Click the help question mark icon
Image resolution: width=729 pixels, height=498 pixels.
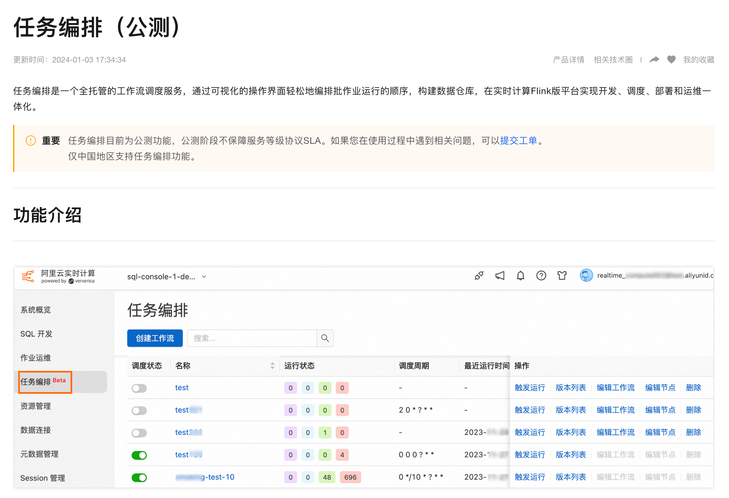click(x=541, y=276)
